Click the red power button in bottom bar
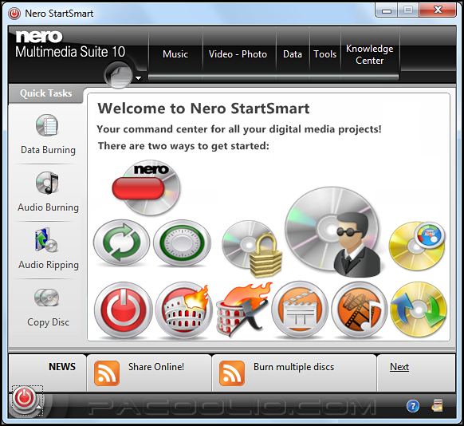464x426 pixels. pyautogui.click(x=25, y=399)
